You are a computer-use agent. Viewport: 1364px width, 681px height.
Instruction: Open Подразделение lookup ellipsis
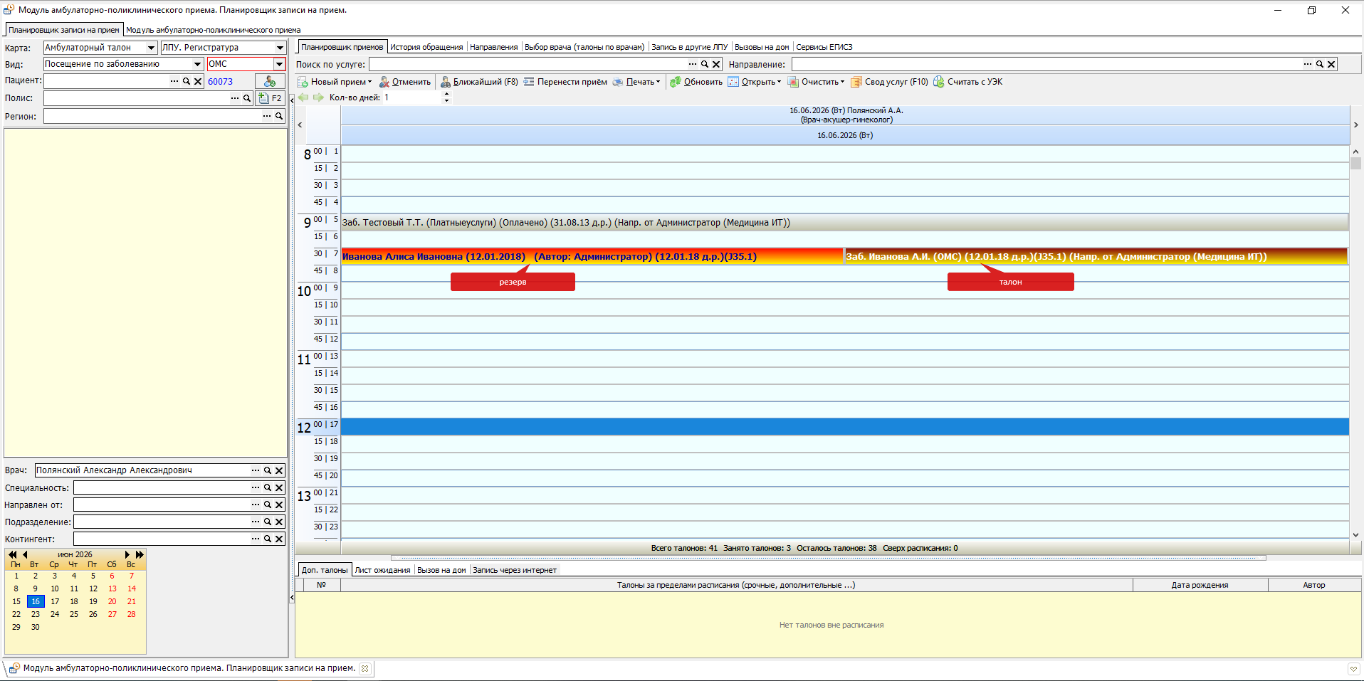point(256,522)
